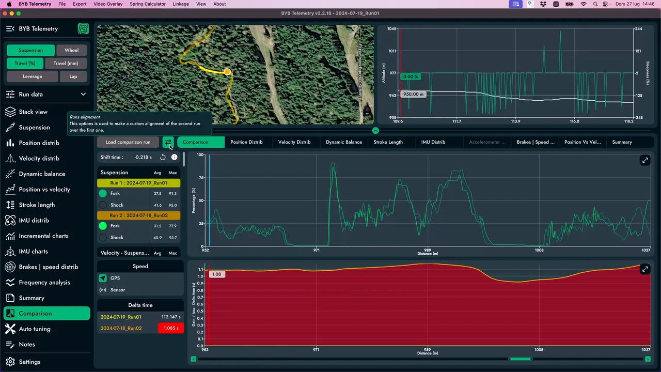Open shift time info icon
The image size is (661, 372).
[174, 157]
